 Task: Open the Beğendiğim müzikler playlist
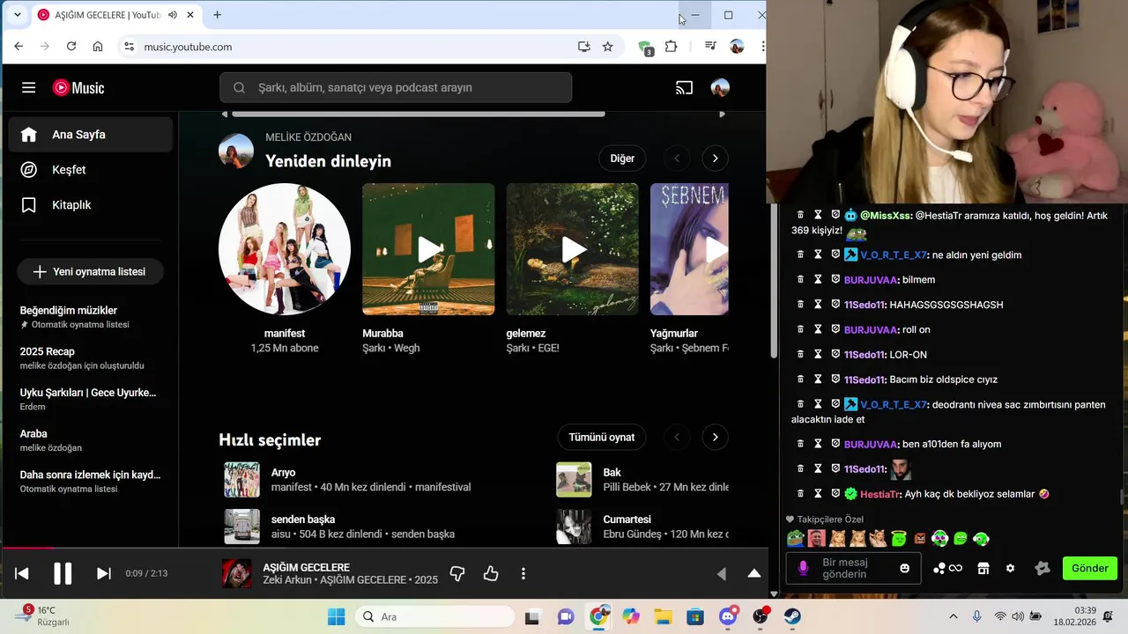click(91, 317)
